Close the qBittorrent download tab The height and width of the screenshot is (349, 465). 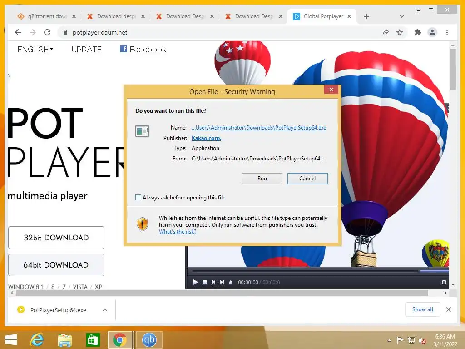(x=74, y=16)
